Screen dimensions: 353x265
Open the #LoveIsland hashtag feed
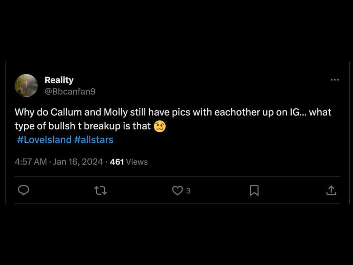(x=44, y=140)
